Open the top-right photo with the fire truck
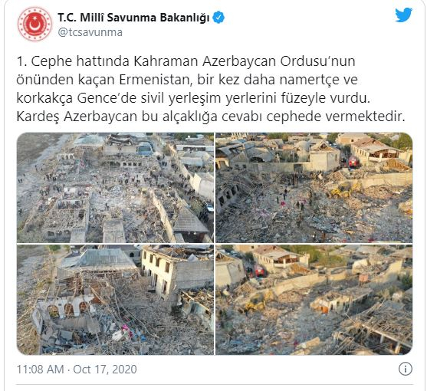The width and height of the screenshot is (427, 391). [314, 188]
